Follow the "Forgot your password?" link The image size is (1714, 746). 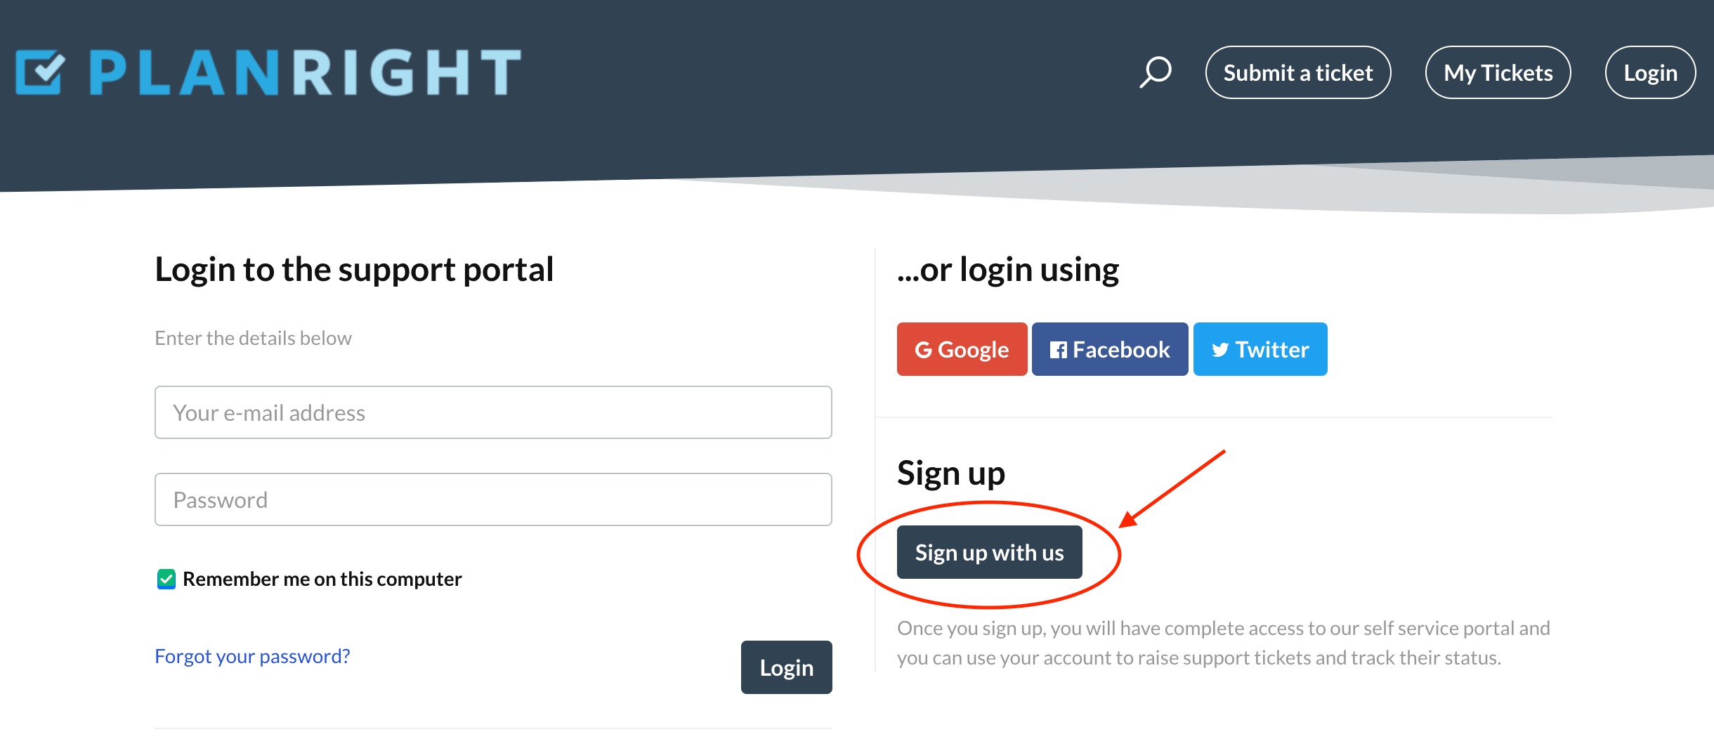pyautogui.click(x=252, y=656)
